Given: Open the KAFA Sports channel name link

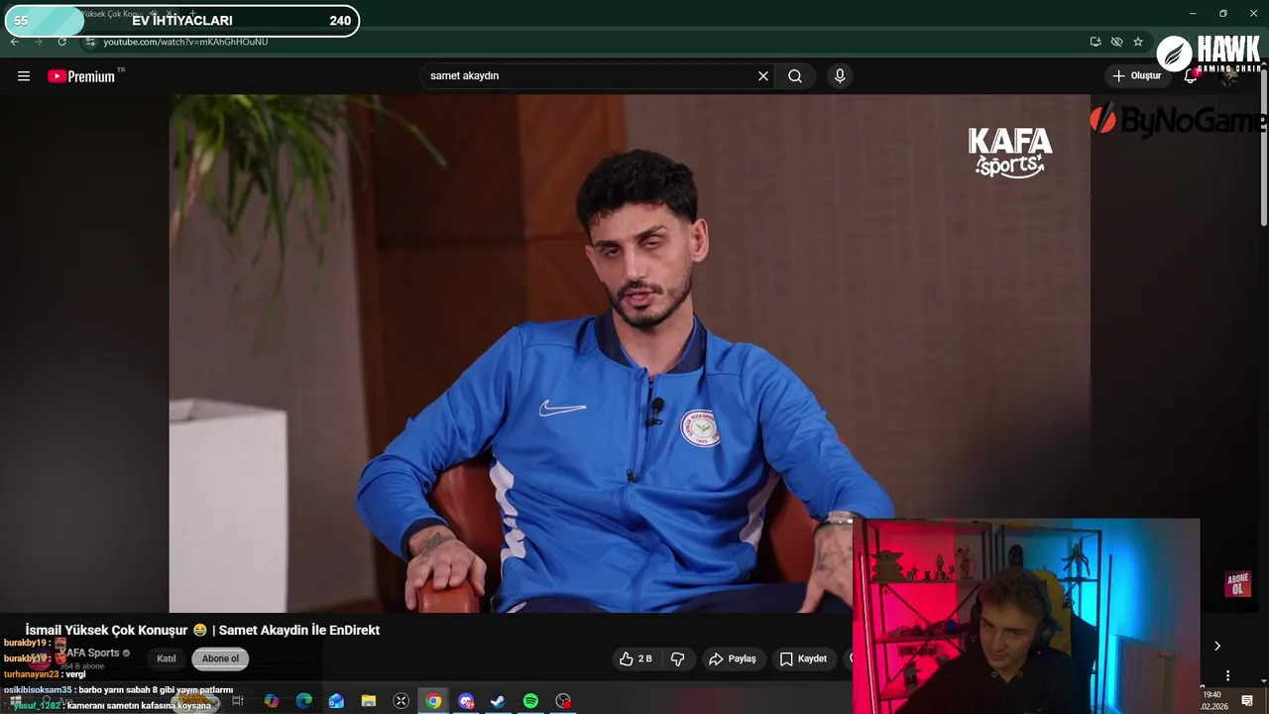Looking at the screenshot, I should coord(92,653).
